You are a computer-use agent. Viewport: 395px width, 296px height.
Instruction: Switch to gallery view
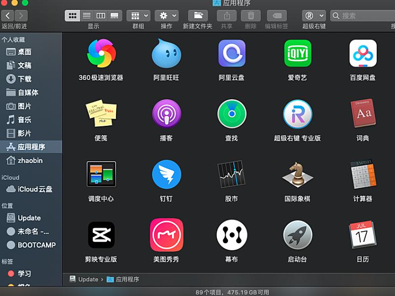point(115,16)
